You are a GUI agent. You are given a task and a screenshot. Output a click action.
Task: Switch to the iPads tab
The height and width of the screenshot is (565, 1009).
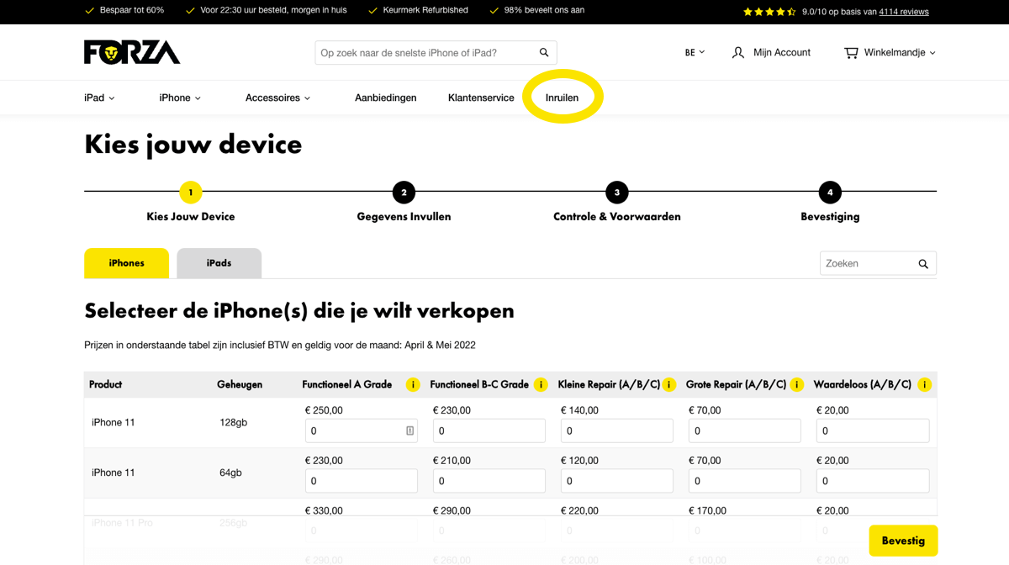point(219,263)
